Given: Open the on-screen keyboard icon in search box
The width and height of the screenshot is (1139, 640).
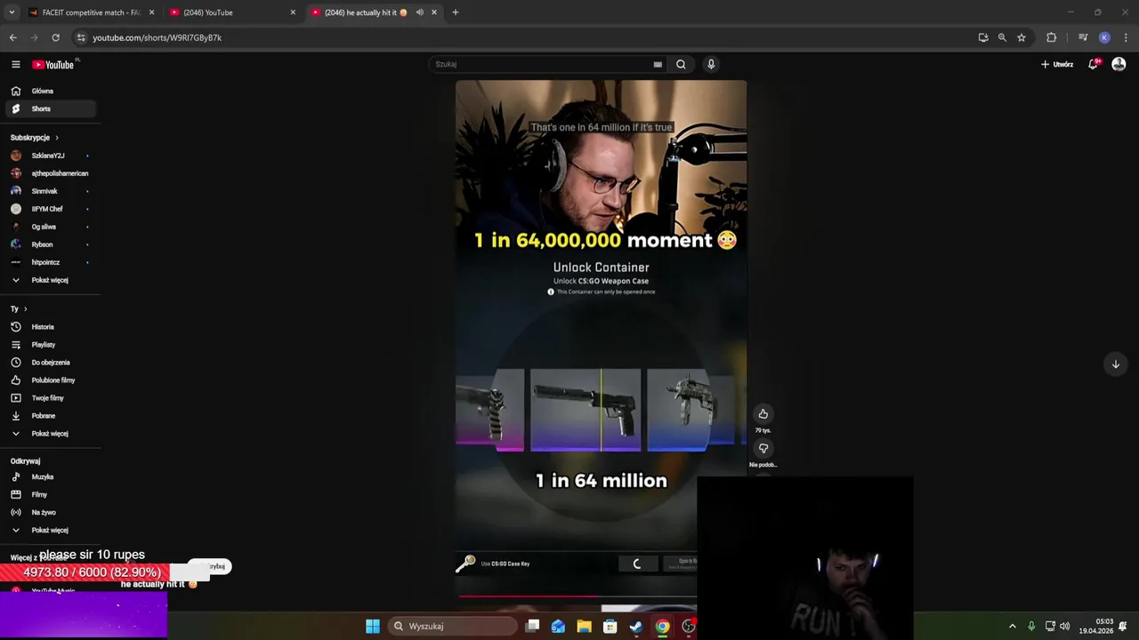Looking at the screenshot, I should tap(658, 64).
